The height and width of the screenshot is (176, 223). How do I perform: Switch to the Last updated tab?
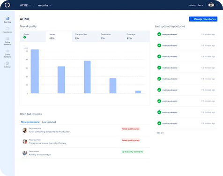(49, 122)
